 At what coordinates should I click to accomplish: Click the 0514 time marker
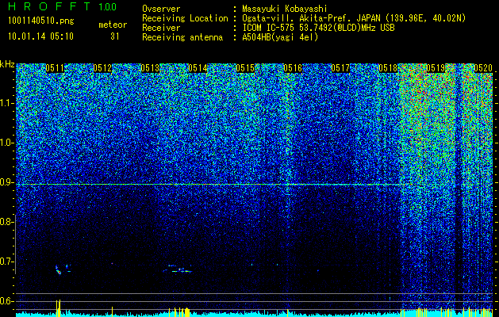coord(198,68)
